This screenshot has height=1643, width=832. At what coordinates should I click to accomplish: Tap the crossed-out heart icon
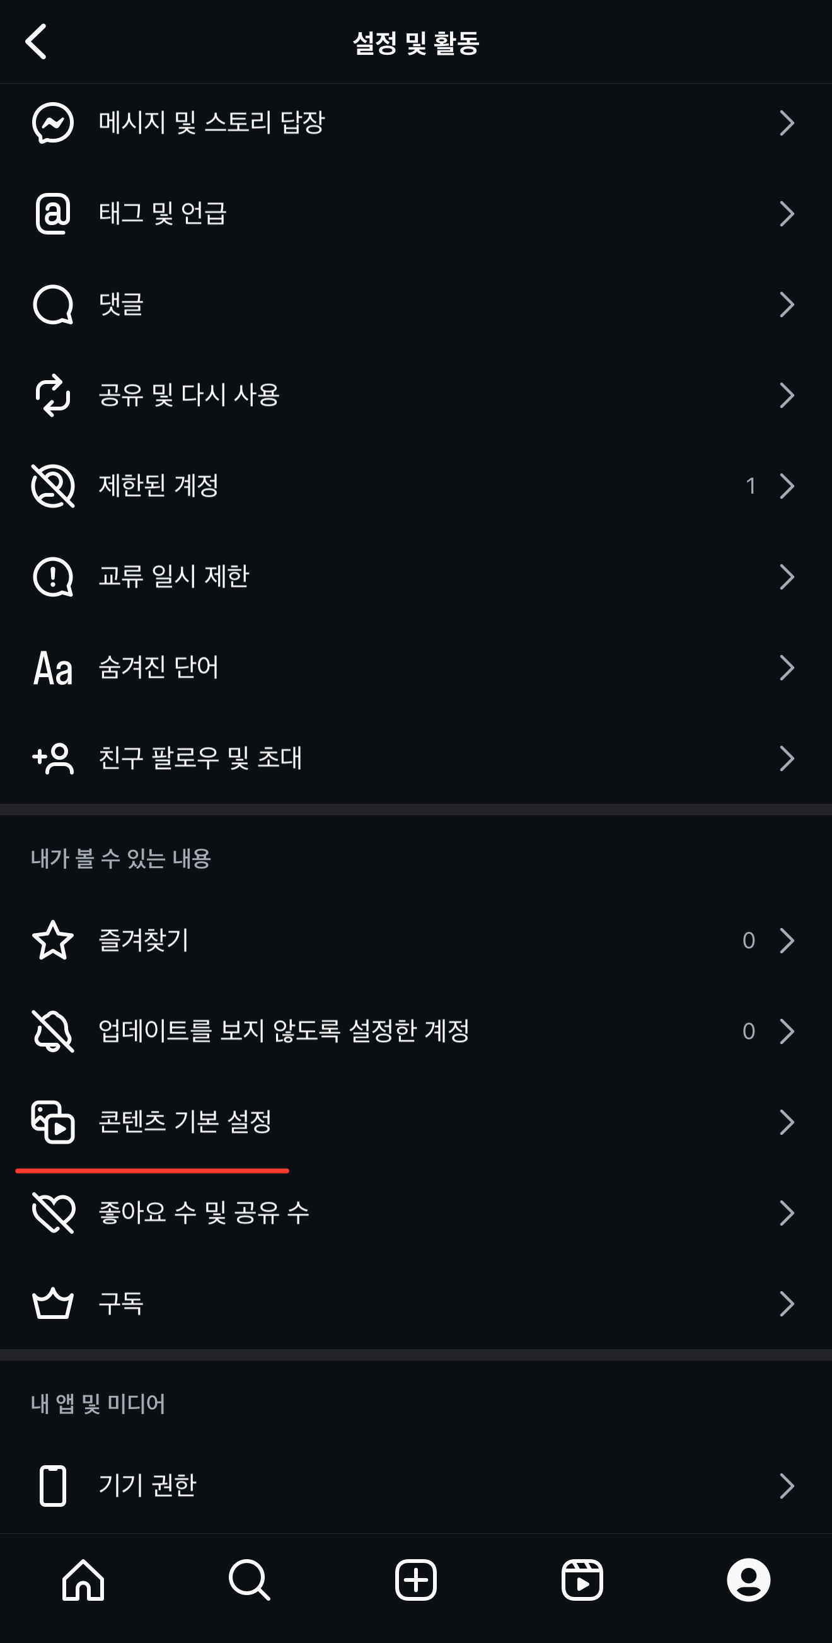point(53,1212)
